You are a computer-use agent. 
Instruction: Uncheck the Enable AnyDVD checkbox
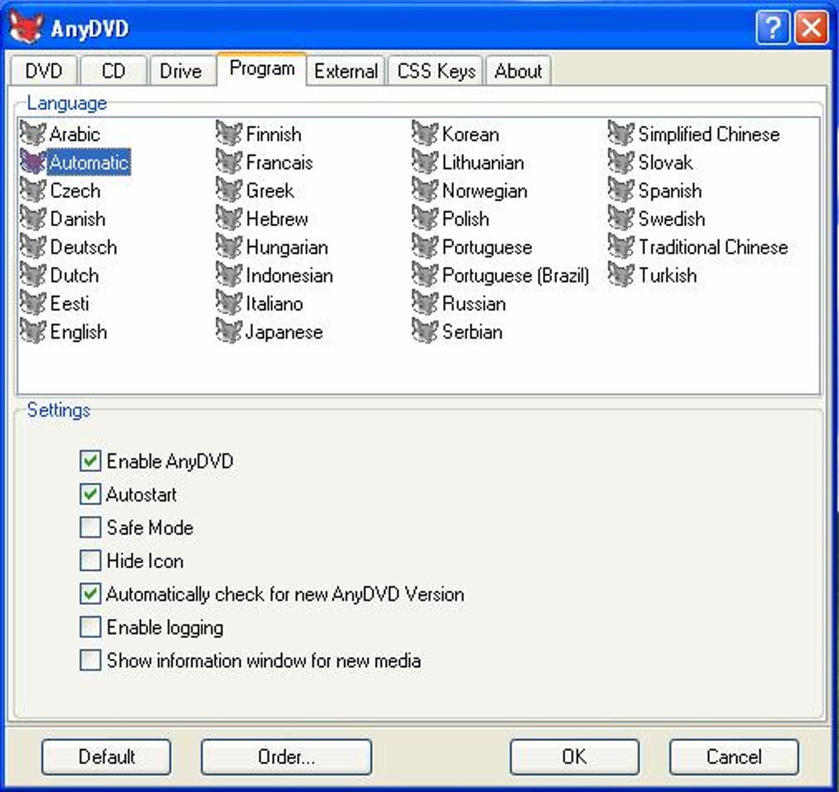[90, 461]
